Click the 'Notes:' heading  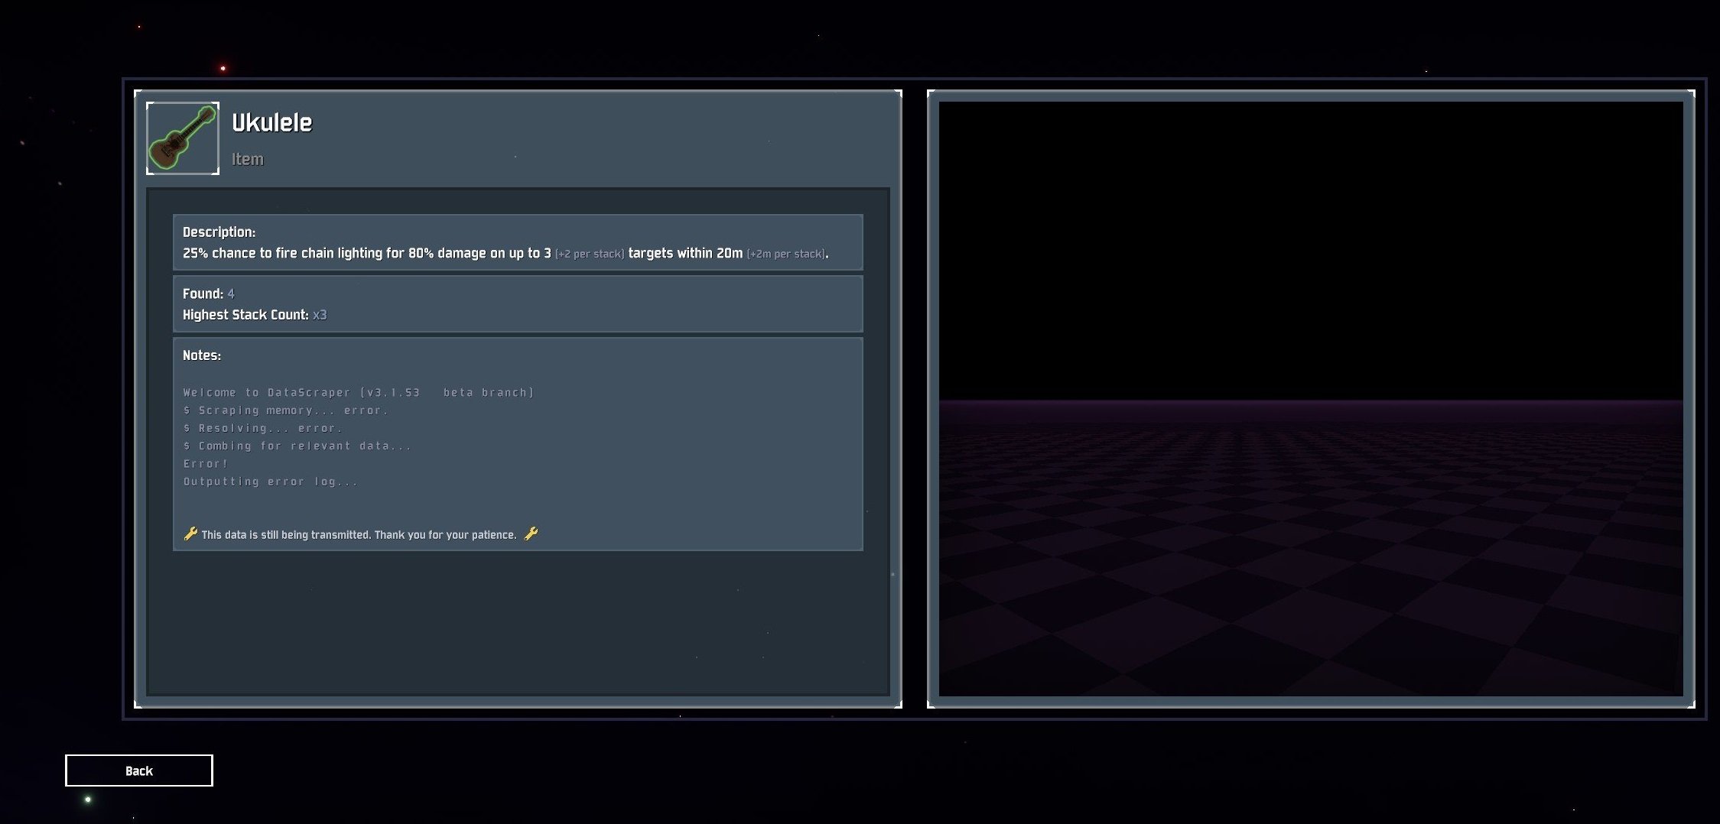pyautogui.click(x=201, y=355)
